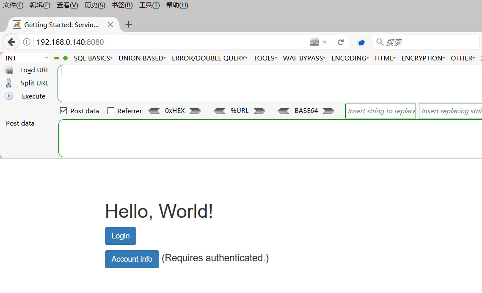482x293 pixels.
Task: Click the left arrow before BASE64
Action: [284, 111]
